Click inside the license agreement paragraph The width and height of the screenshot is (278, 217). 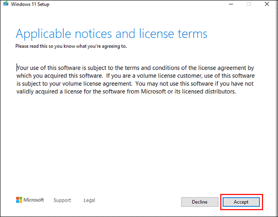(x=136, y=80)
